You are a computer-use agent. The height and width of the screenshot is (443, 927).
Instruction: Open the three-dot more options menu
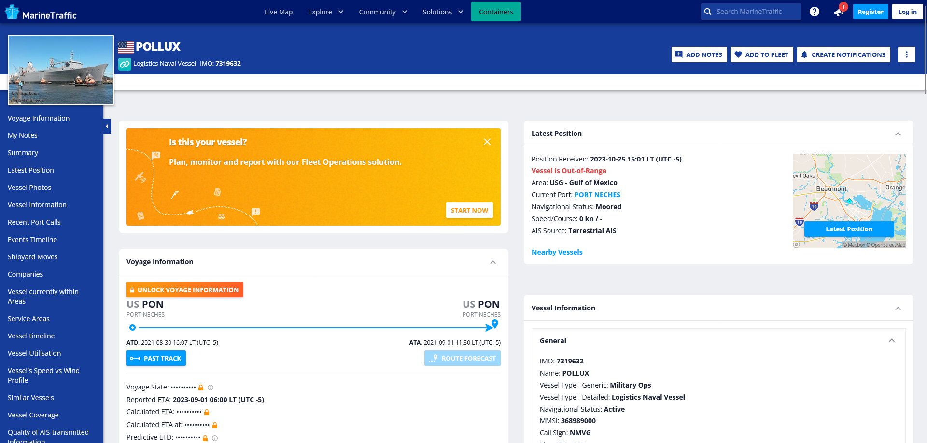907,54
